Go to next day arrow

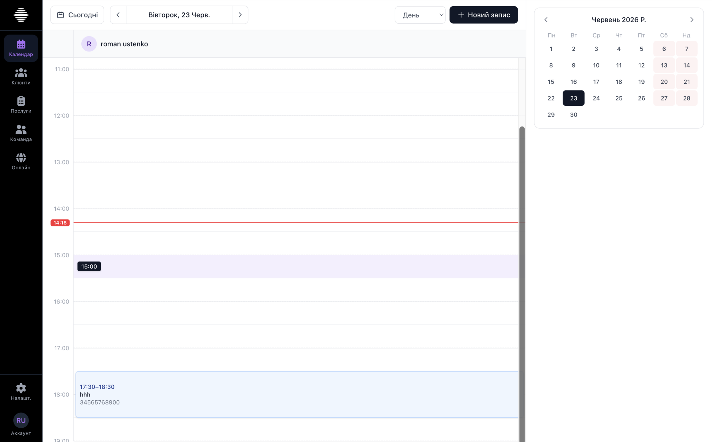tap(240, 15)
